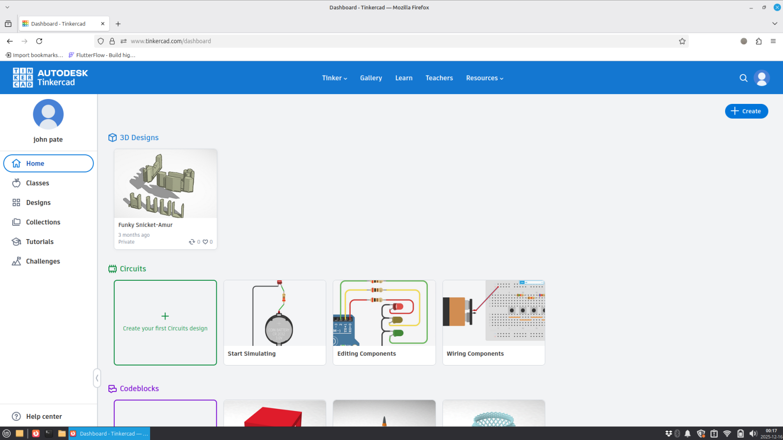Open Collections in the sidebar

(43, 222)
